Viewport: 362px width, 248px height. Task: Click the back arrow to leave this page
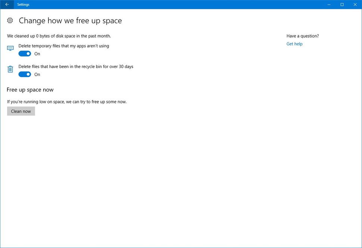pos(6,4)
